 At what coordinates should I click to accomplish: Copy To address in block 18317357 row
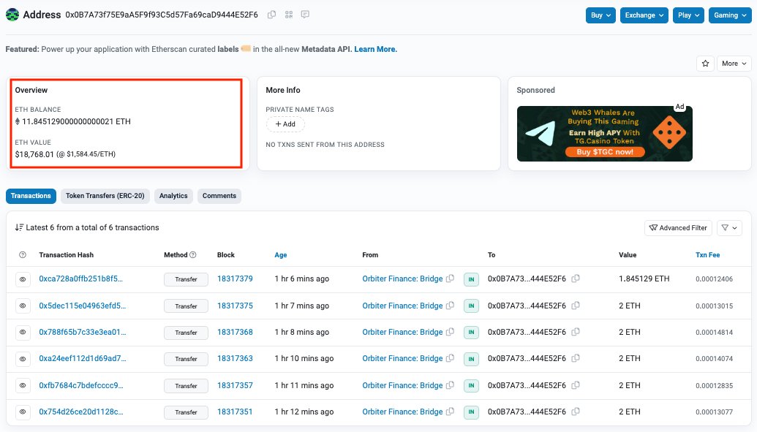tap(576, 385)
